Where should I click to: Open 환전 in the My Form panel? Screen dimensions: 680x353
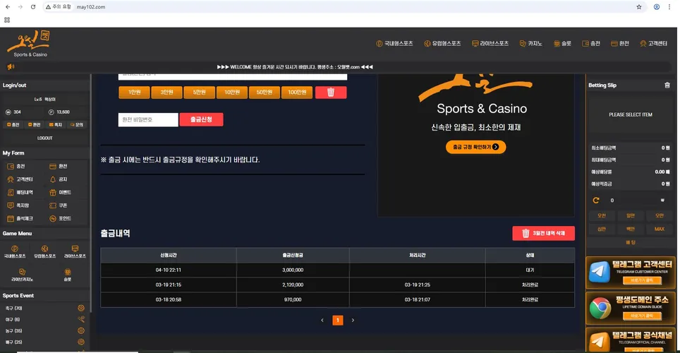tap(58, 167)
